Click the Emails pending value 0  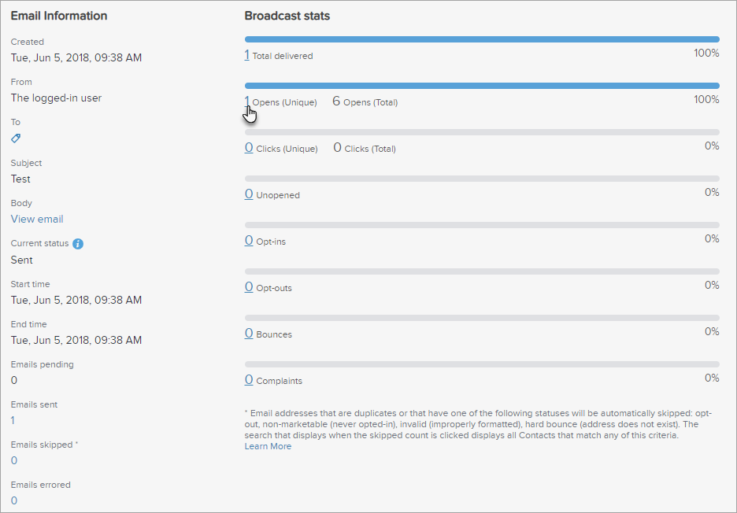[x=14, y=381]
